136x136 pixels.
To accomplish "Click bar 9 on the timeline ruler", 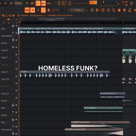I will tap(123, 23).
